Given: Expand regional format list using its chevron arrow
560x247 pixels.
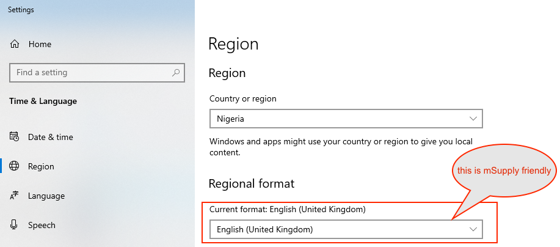Looking at the screenshot, I should 473,229.
